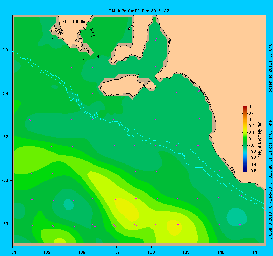Click the '-0.5' value at colorbar bottom
The image size is (273, 256).
(x=253, y=171)
